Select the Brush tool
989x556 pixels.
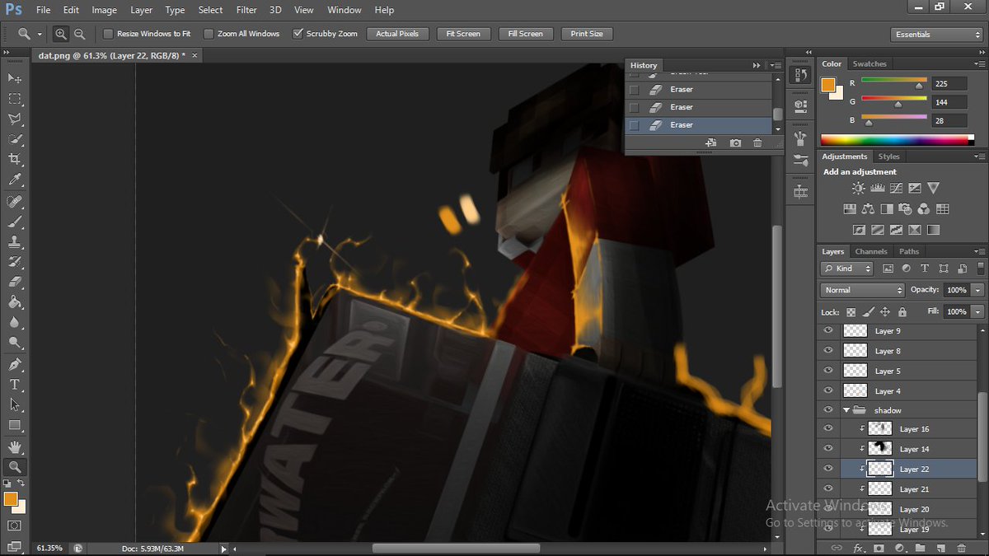(15, 222)
